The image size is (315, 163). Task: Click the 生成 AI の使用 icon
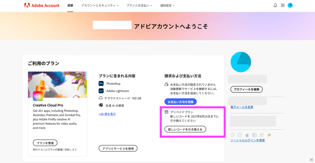point(101,105)
